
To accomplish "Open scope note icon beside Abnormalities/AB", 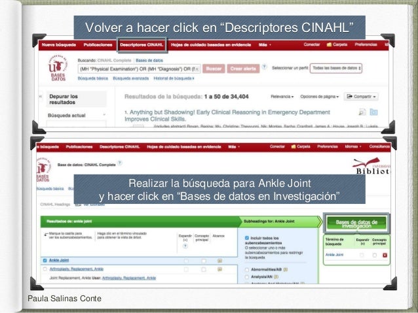I will pos(286,270).
